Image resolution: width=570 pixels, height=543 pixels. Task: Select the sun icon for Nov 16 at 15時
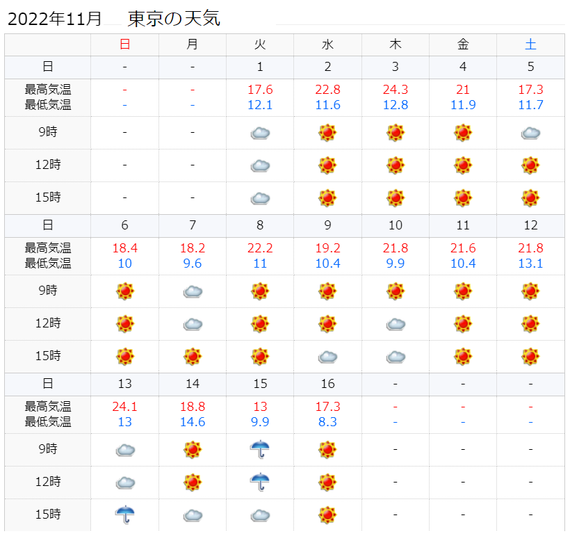(x=327, y=515)
